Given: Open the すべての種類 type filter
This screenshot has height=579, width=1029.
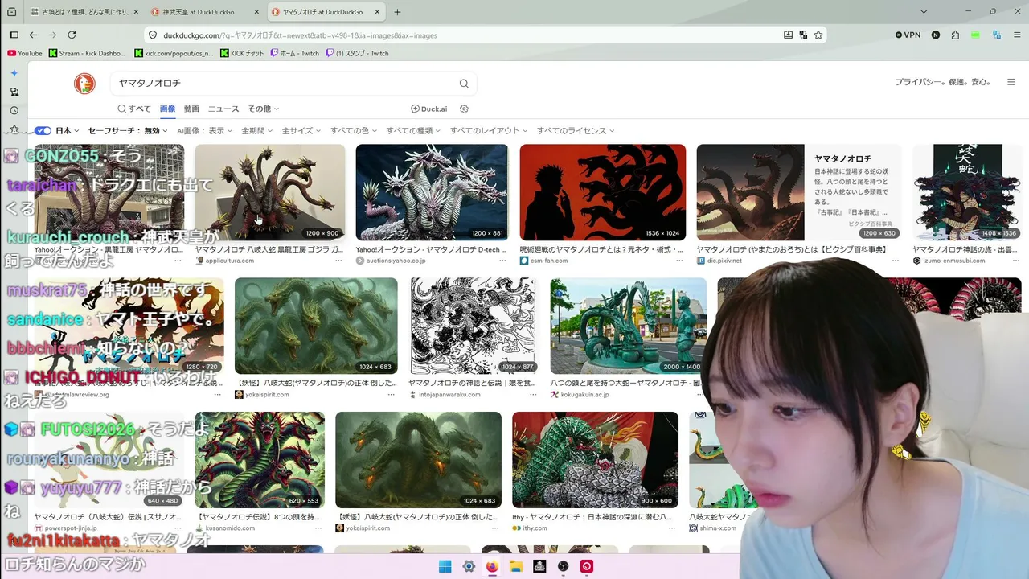Looking at the screenshot, I should click(413, 130).
